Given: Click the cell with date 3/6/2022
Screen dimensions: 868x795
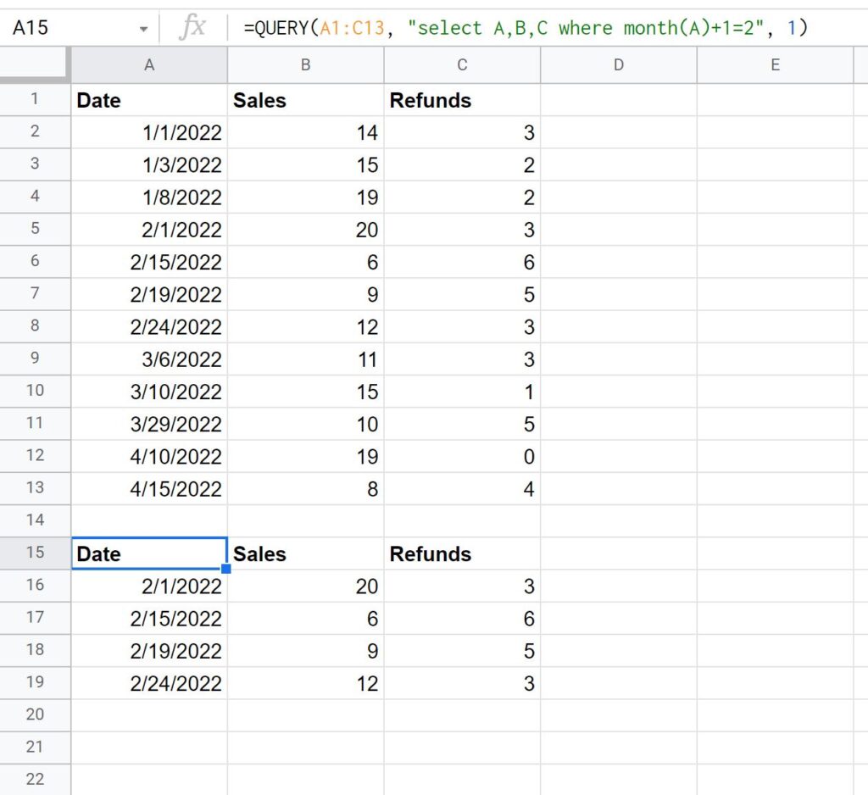Looking at the screenshot, I should coord(149,359).
